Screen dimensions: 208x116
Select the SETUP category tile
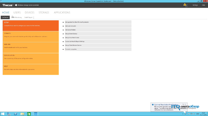coord(31,26)
